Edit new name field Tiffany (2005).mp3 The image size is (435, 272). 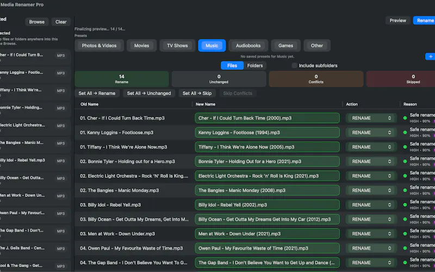(x=267, y=147)
